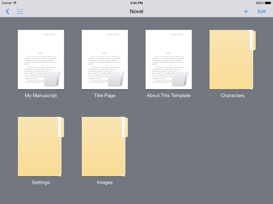Open the Settings folder icon
Image resolution: width=273 pixels, height=204 pixels.
pos(41,147)
